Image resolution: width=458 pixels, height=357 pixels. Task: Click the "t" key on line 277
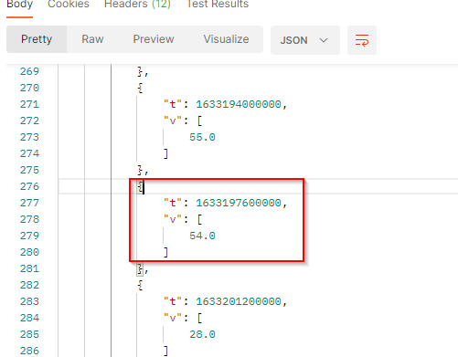(173, 203)
